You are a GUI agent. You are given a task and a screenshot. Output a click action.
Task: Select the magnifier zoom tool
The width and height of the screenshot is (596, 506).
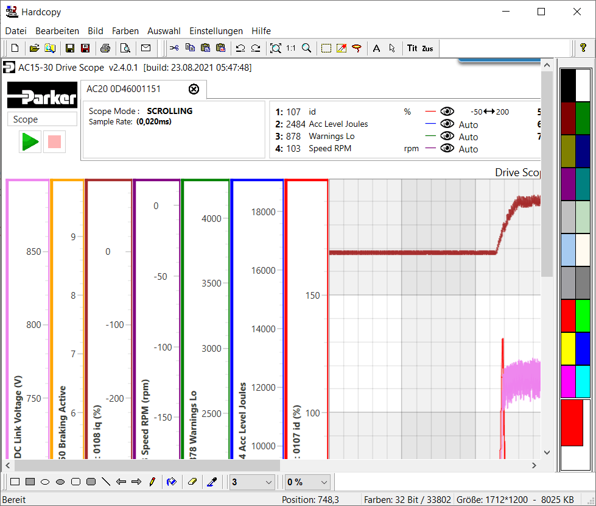[x=306, y=48]
